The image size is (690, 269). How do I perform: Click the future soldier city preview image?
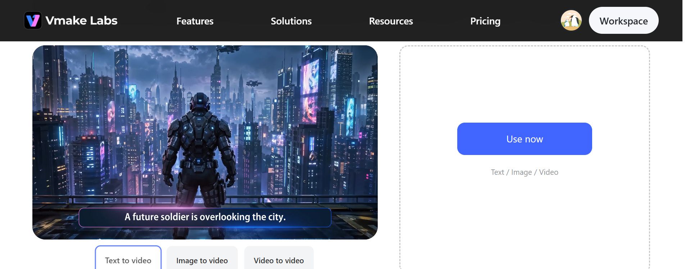205,142
